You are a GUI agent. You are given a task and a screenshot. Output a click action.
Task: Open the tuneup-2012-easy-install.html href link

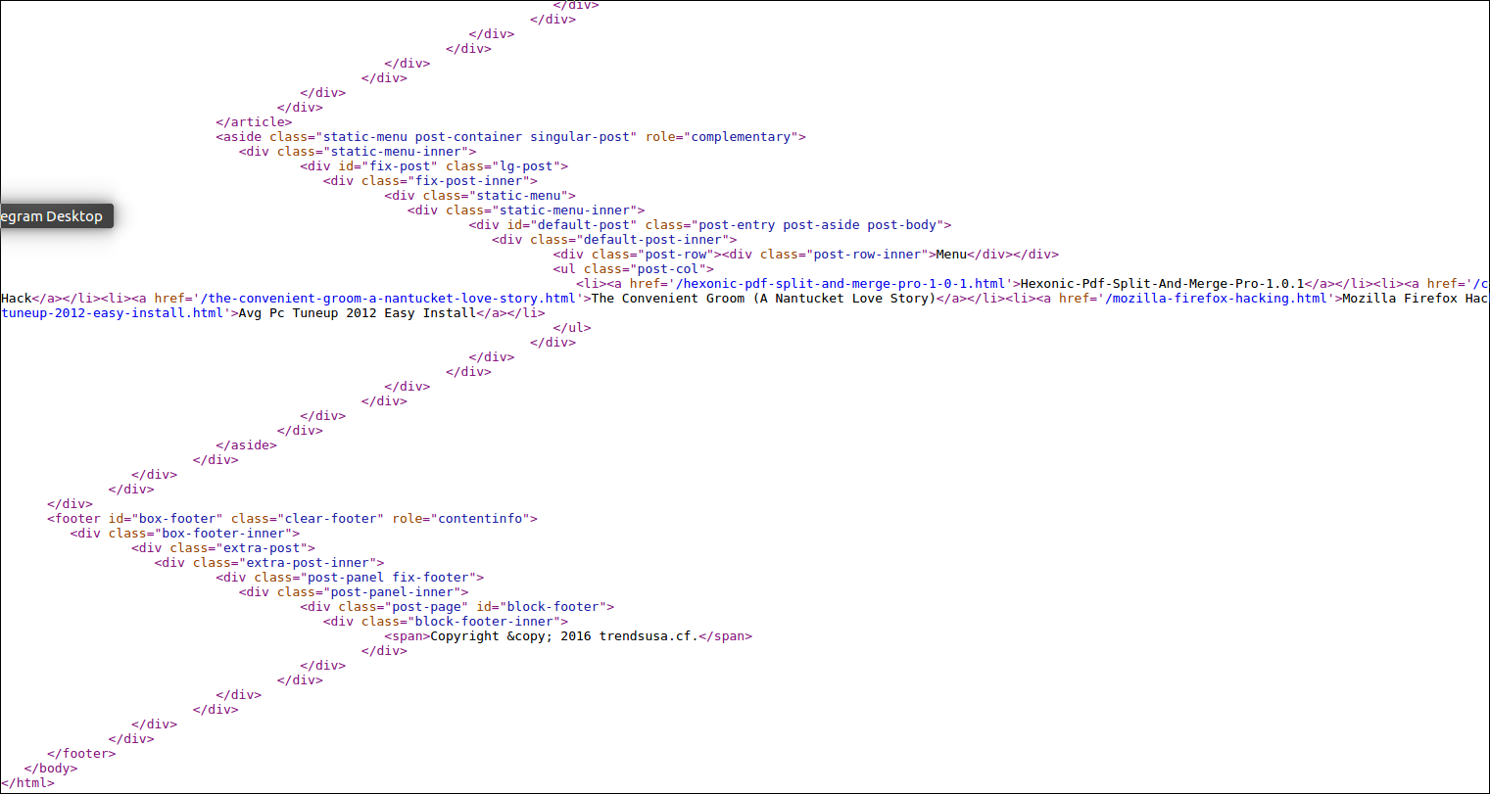[113, 313]
